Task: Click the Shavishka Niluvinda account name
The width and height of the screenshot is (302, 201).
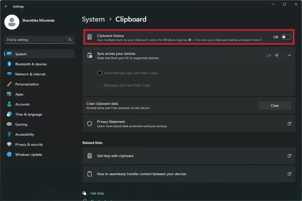Action: (38, 20)
